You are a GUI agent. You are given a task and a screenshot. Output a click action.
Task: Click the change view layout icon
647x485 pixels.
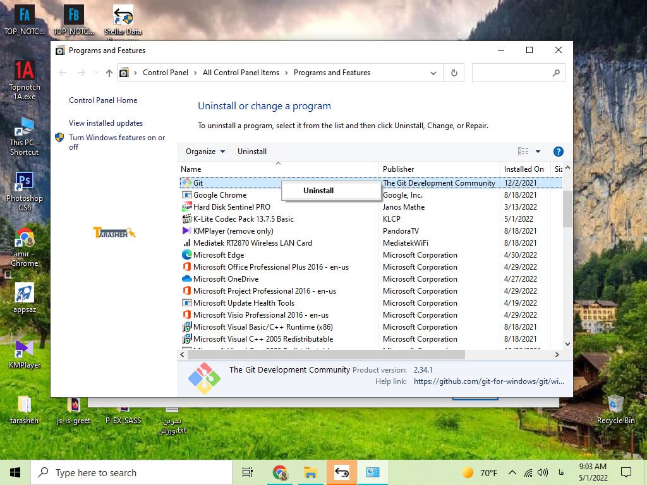click(x=523, y=152)
